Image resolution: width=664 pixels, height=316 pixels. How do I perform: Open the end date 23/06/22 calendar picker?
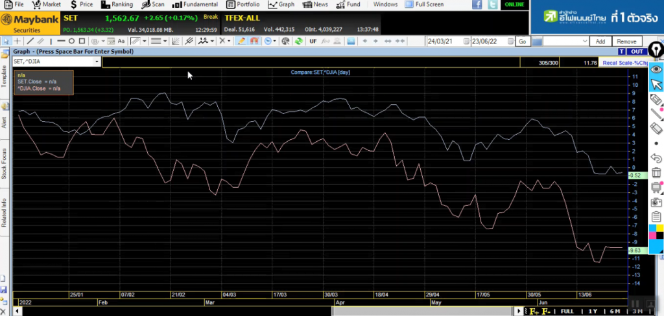[511, 41]
